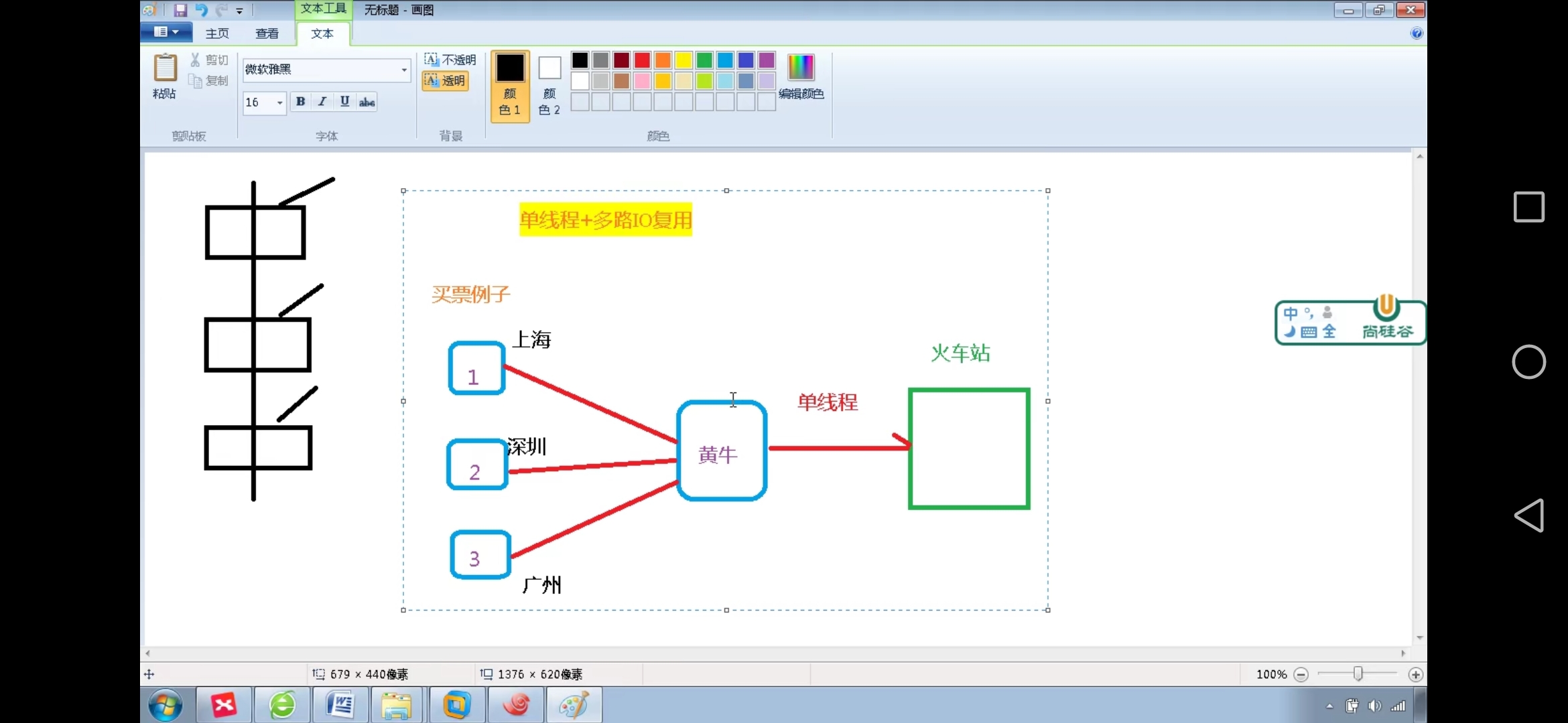Open the Paint file menu dropdown

(x=166, y=32)
